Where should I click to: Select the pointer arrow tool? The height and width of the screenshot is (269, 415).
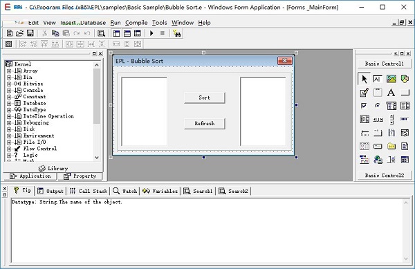click(x=365, y=79)
